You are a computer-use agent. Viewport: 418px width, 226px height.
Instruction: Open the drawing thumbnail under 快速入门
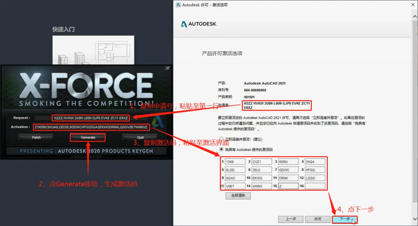93,50
